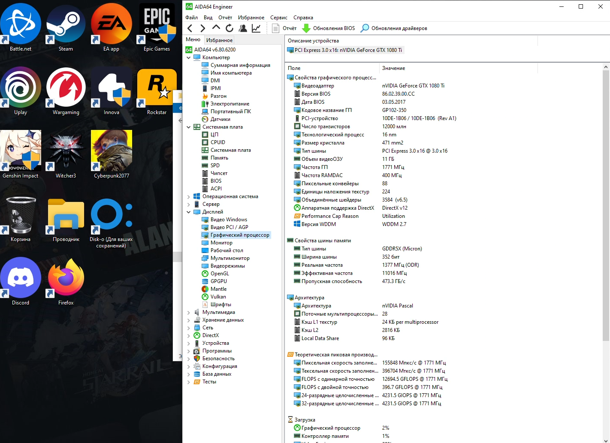Open the user management icon in the toolbar
The height and width of the screenshot is (443, 610).
click(243, 28)
